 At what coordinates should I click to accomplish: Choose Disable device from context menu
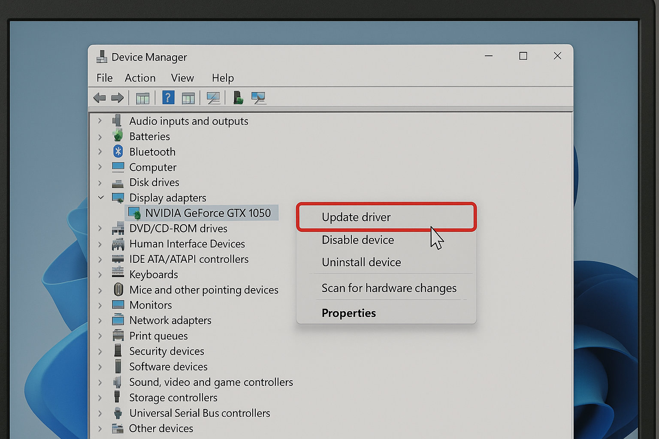[386, 240]
